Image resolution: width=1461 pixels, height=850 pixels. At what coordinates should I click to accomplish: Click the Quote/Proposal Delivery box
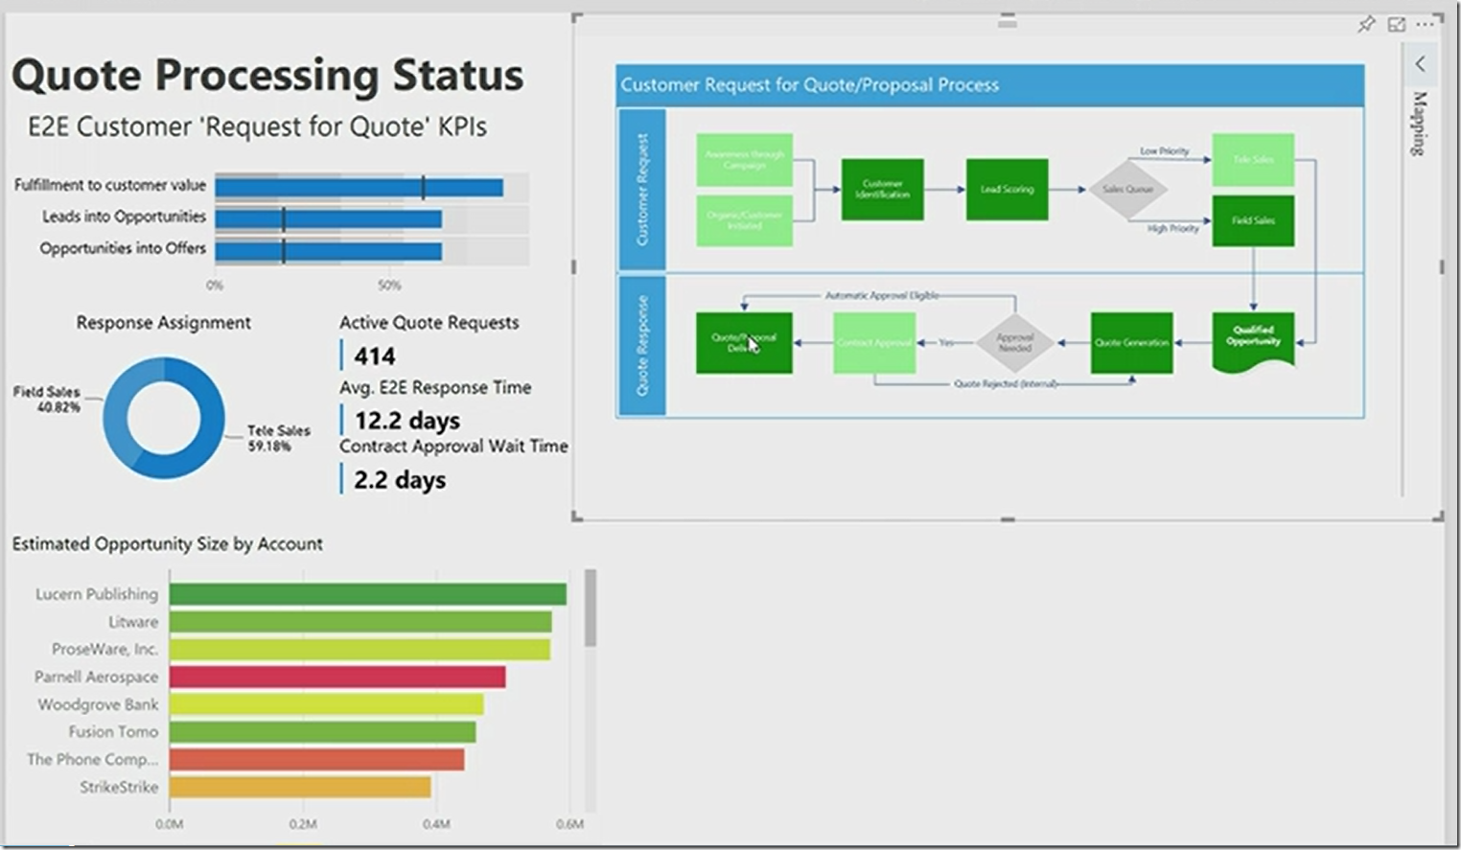click(744, 342)
